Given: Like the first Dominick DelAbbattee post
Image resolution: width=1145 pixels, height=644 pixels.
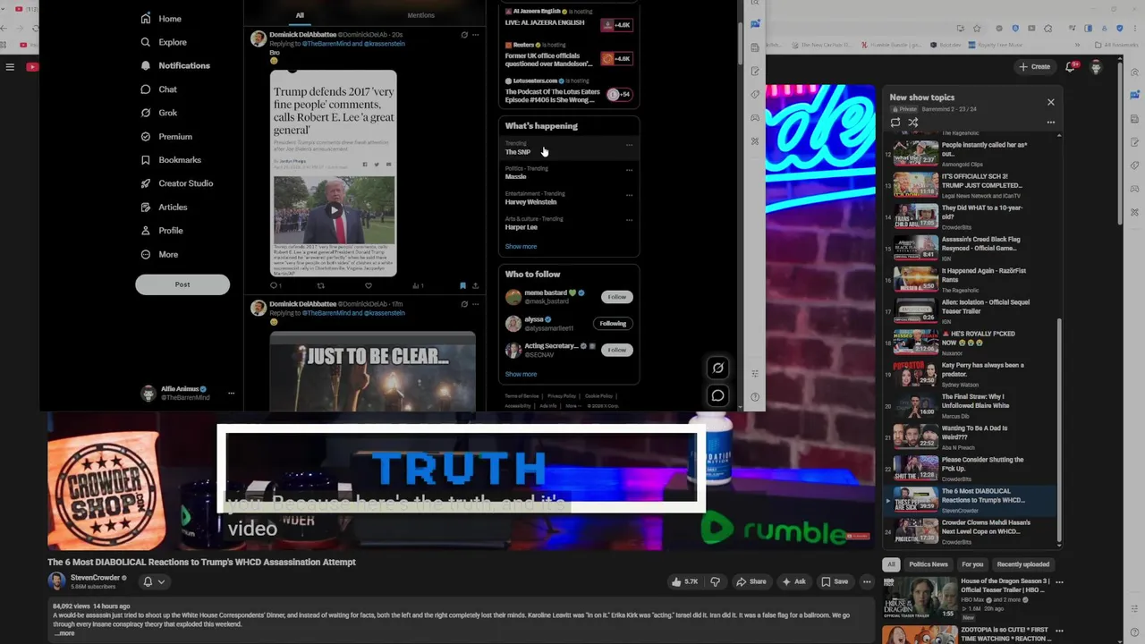Looking at the screenshot, I should pyautogui.click(x=368, y=286).
